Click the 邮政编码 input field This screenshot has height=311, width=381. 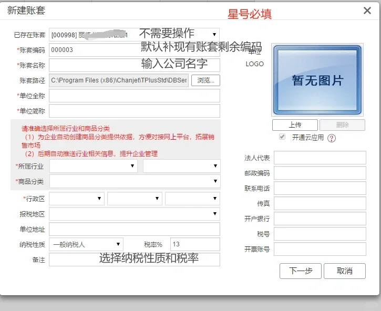click(x=320, y=173)
